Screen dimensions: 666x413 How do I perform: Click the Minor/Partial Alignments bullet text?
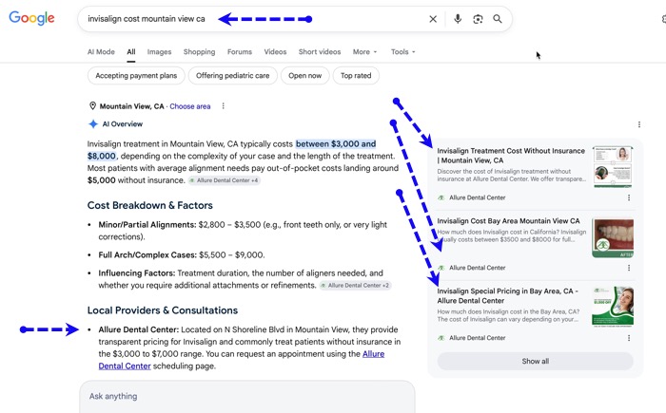(243, 231)
